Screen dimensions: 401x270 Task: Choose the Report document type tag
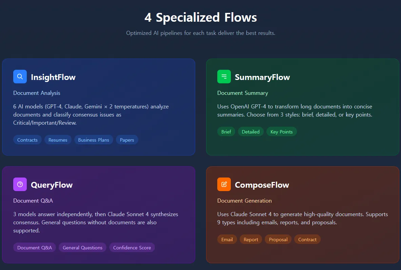(x=251, y=239)
